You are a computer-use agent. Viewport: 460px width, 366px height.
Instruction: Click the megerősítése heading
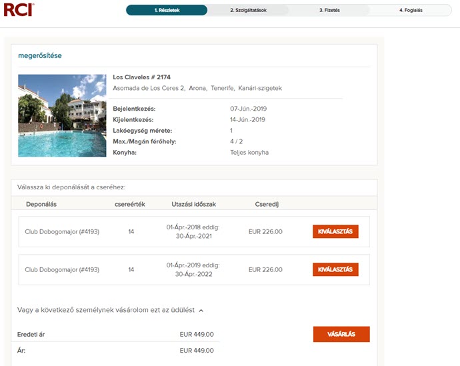tap(40, 56)
